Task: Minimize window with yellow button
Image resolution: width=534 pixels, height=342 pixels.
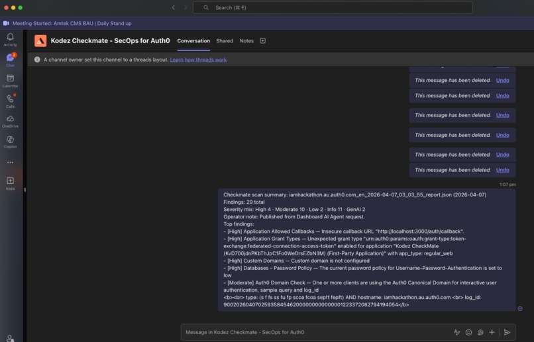Action: click(x=13, y=7)
